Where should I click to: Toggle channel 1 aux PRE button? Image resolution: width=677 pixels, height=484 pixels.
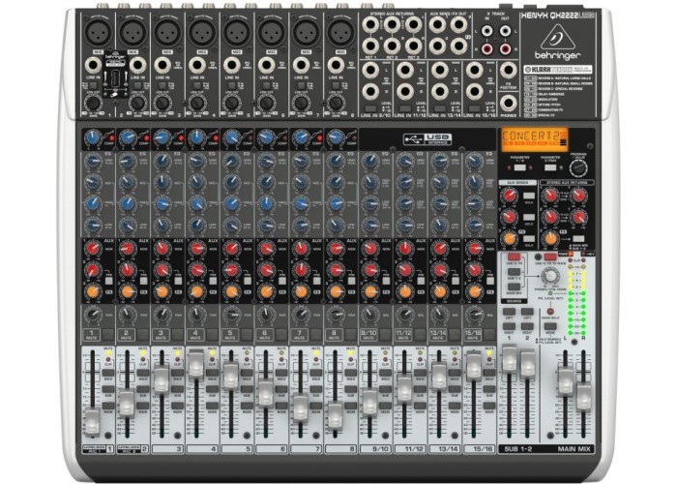(x=108, y=281)
